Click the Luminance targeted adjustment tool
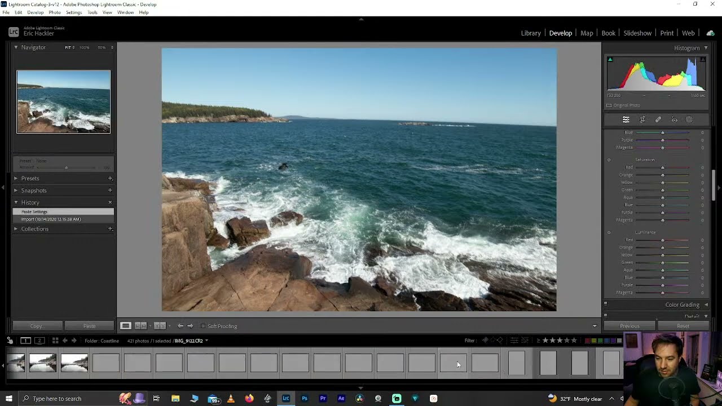Image resolution: width=722 pixels, height=406 pixels. 609,233
